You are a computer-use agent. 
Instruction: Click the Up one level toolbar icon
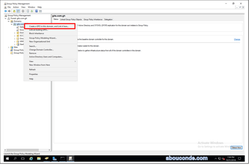[14, 11]
